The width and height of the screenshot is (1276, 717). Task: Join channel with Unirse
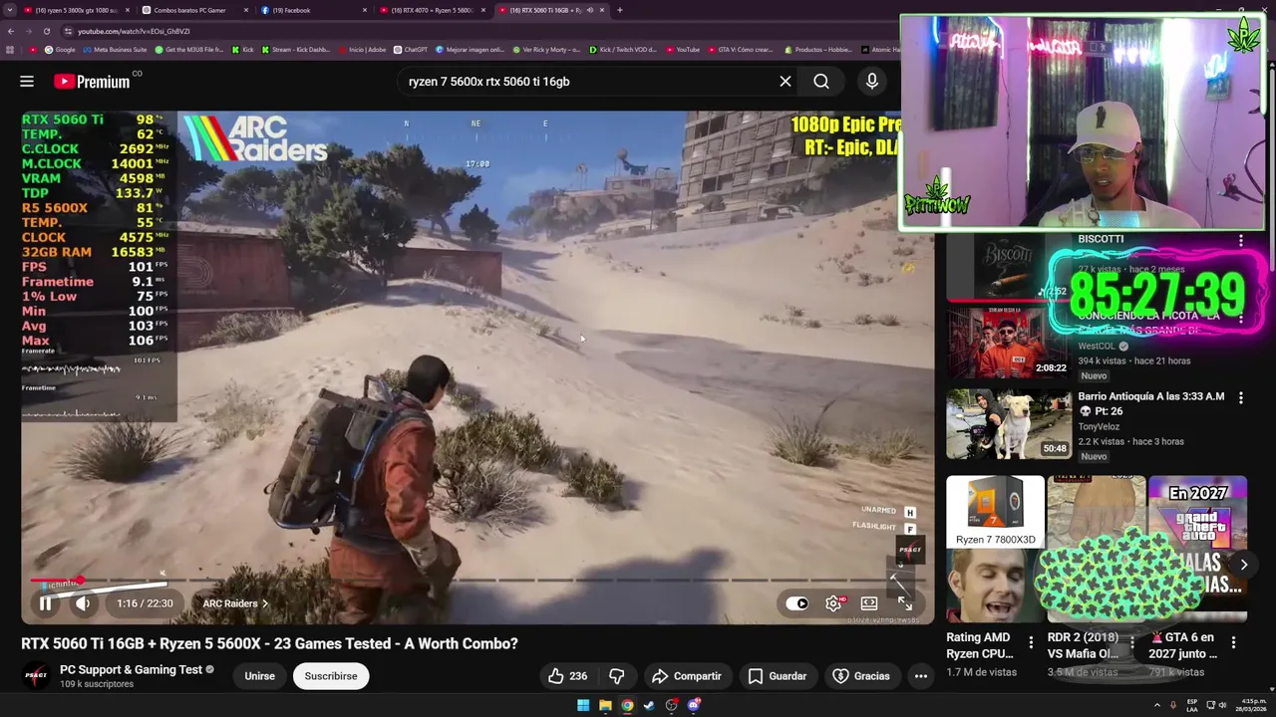(259, 676)
